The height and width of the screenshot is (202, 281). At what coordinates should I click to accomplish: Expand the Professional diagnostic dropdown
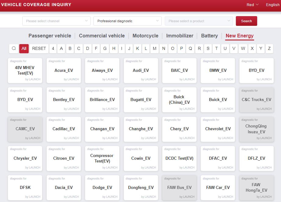pyautogui.click(x=128, y=21)
